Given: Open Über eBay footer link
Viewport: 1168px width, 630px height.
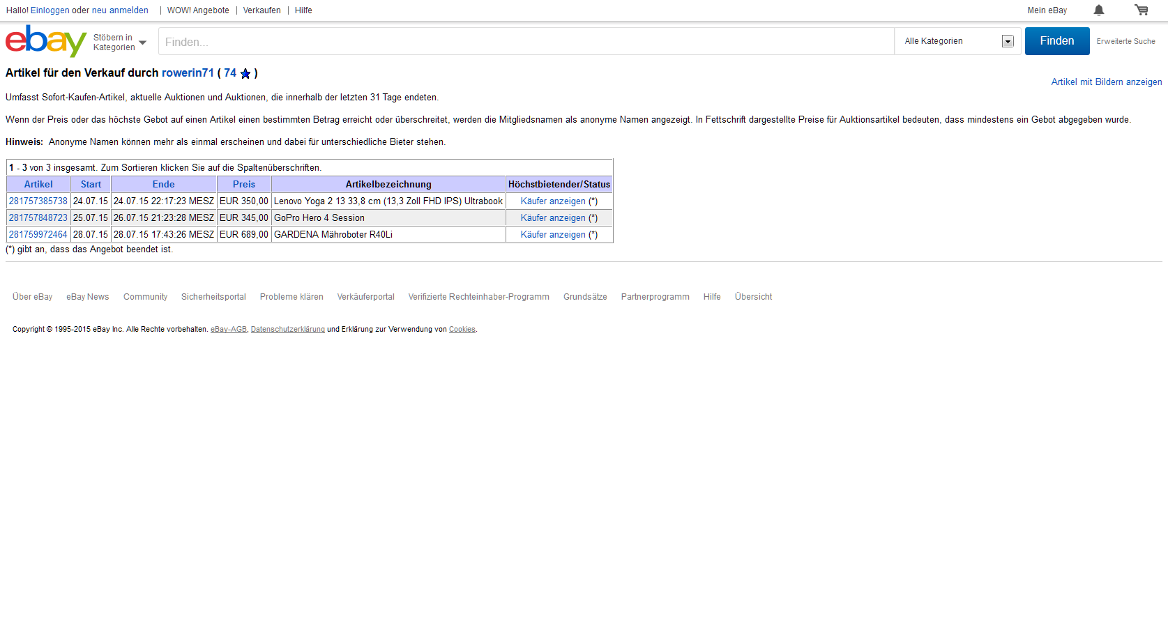Looking at the screenshot, I should [x=33, y=297].
